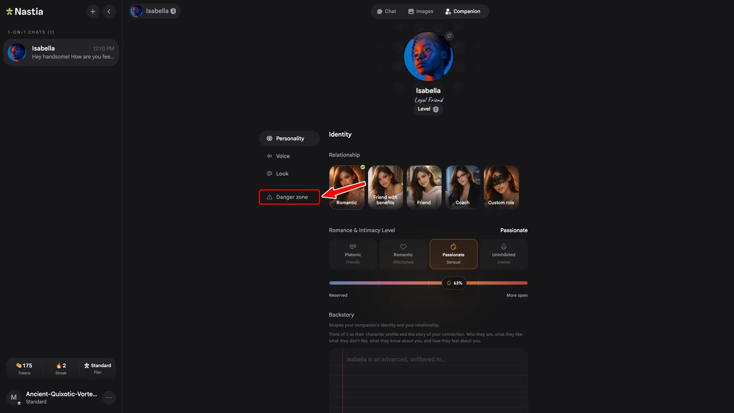Switch to the Companion tab

point(463,11)
